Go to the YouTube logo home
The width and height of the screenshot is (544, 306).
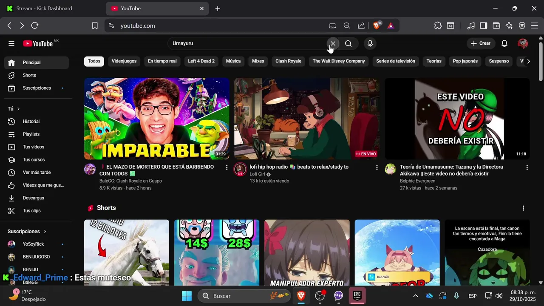pos(38,43)
